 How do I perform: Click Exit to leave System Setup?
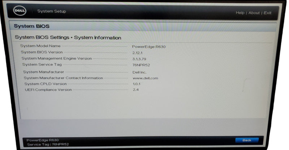(x=267, y=13)
